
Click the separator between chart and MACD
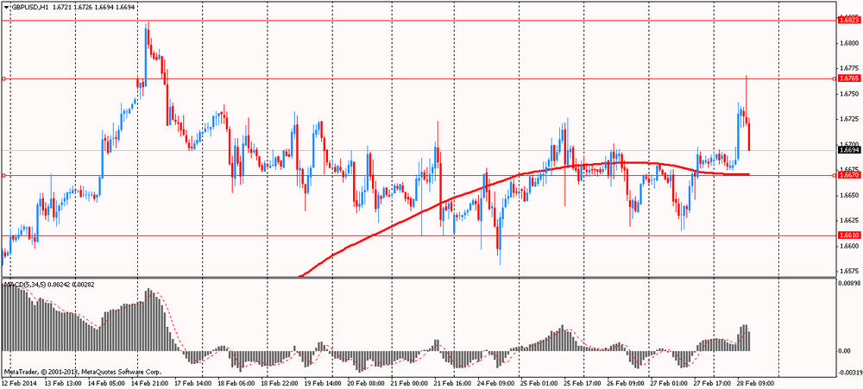tap(414, 278)
